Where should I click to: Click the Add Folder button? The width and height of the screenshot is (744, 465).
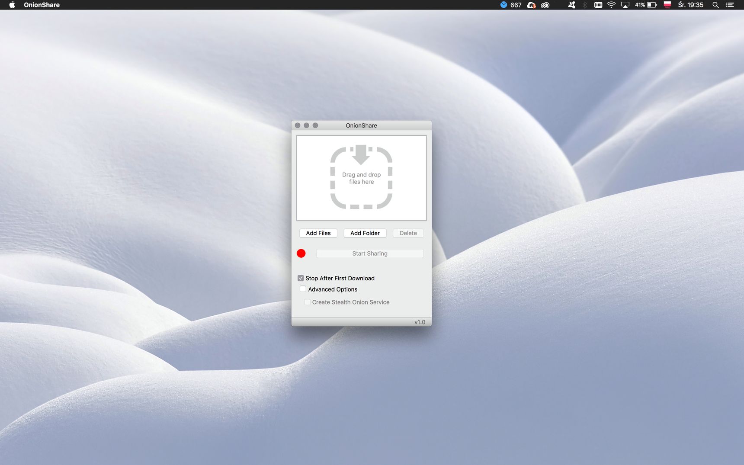click(365, 233)
